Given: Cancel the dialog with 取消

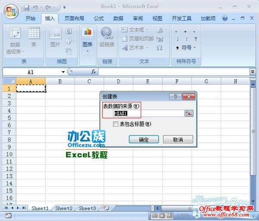Looking at the screenshot, I should (178, 140).
